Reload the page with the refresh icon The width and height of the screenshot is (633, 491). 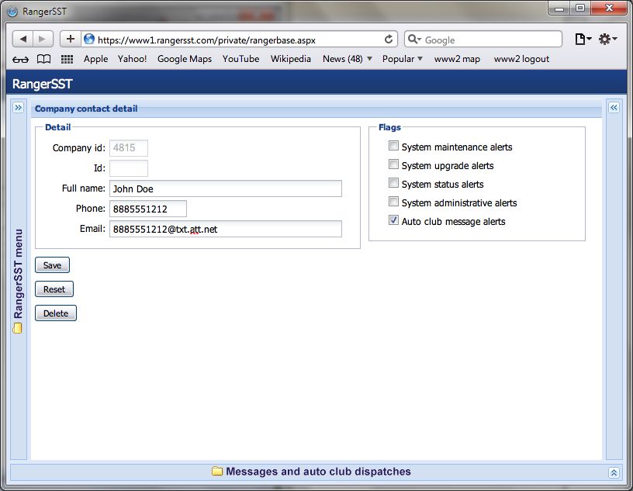(x=389, y=39)
